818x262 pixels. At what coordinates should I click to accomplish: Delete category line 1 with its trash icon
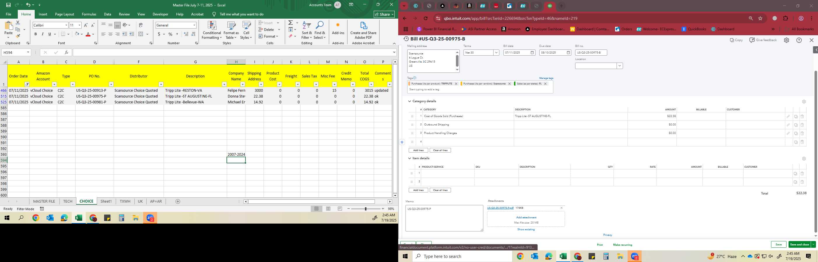coord(802,116)
